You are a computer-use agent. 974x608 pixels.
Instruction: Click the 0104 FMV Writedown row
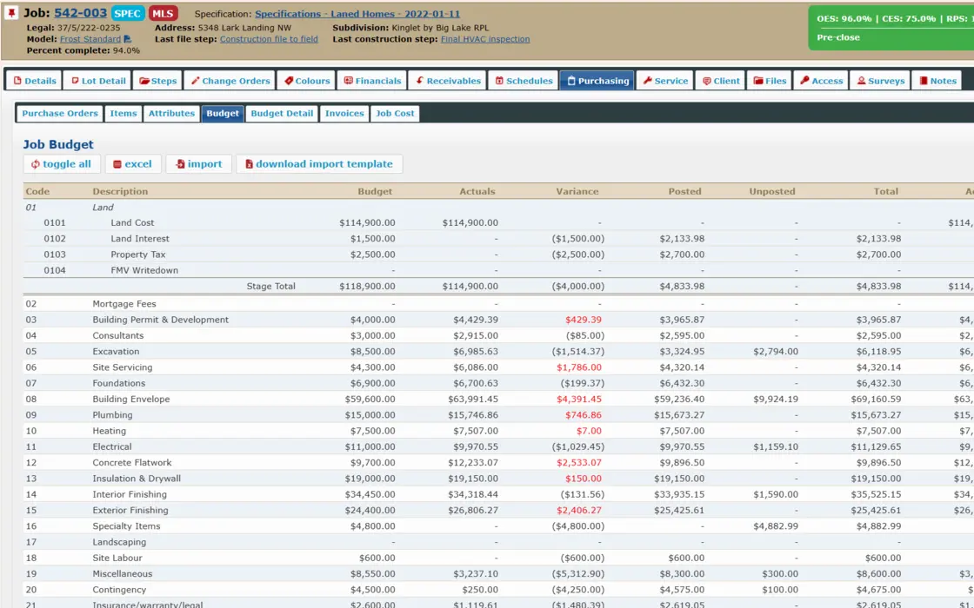[498, 270]
